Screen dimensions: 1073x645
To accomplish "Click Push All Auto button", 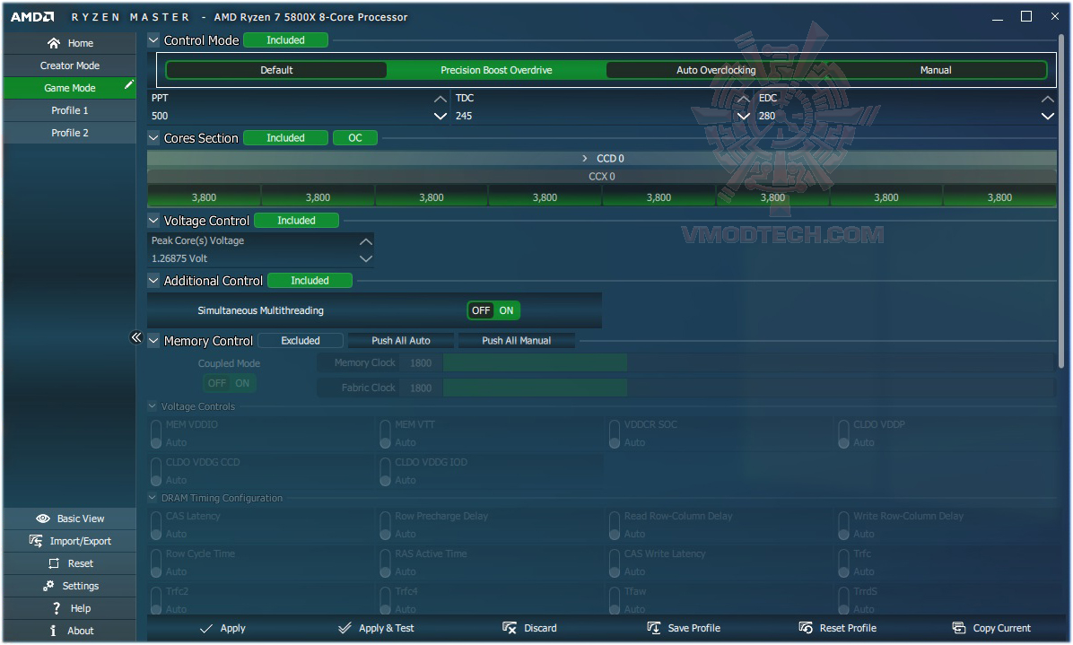I will [x=401, y=341].
